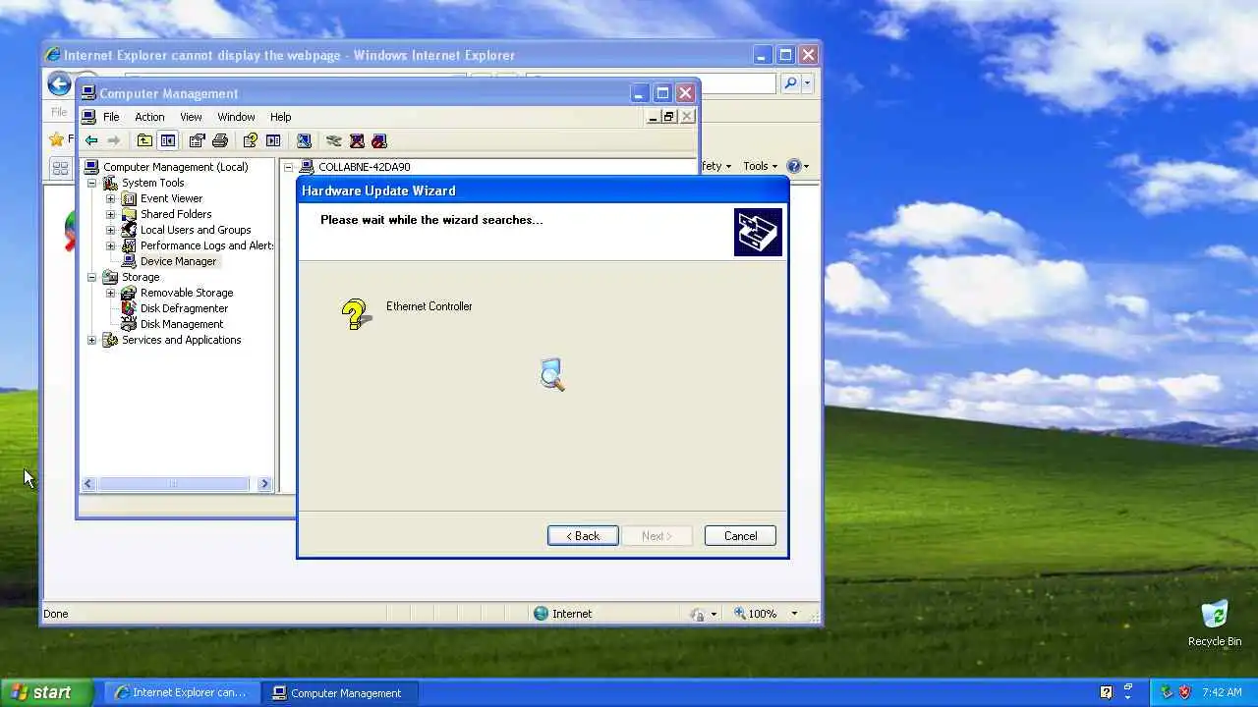The image size is (1258, 707).
Task: Click the Internet Explorer search magnifier icon
Action: (790, 83)
